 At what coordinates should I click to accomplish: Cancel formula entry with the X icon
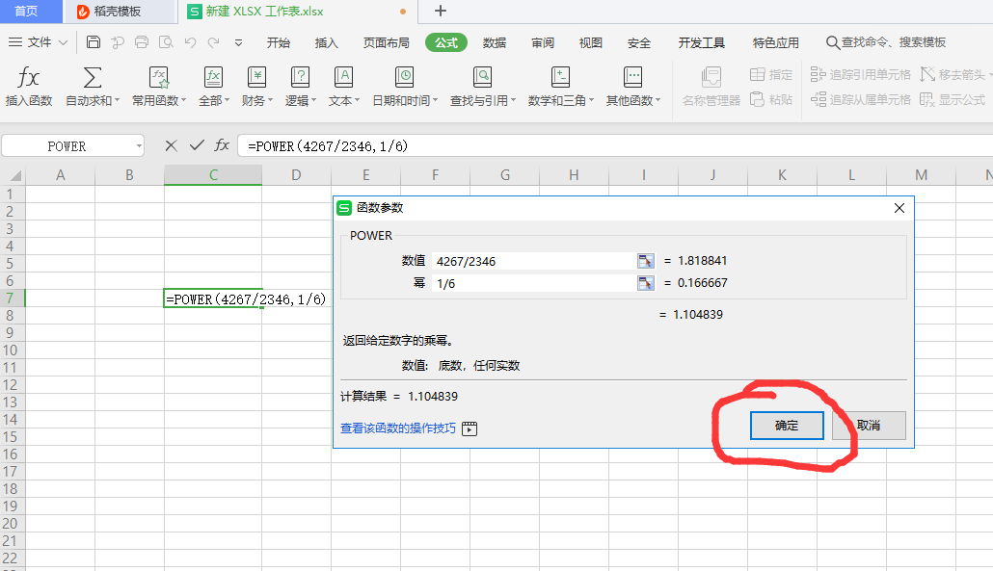pyautogui.click(x=171, y=145)
